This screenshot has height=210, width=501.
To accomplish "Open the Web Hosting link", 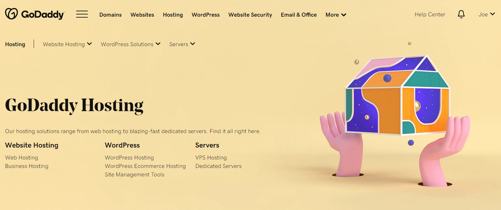I will pyautogui.click(x=22, y=158).
